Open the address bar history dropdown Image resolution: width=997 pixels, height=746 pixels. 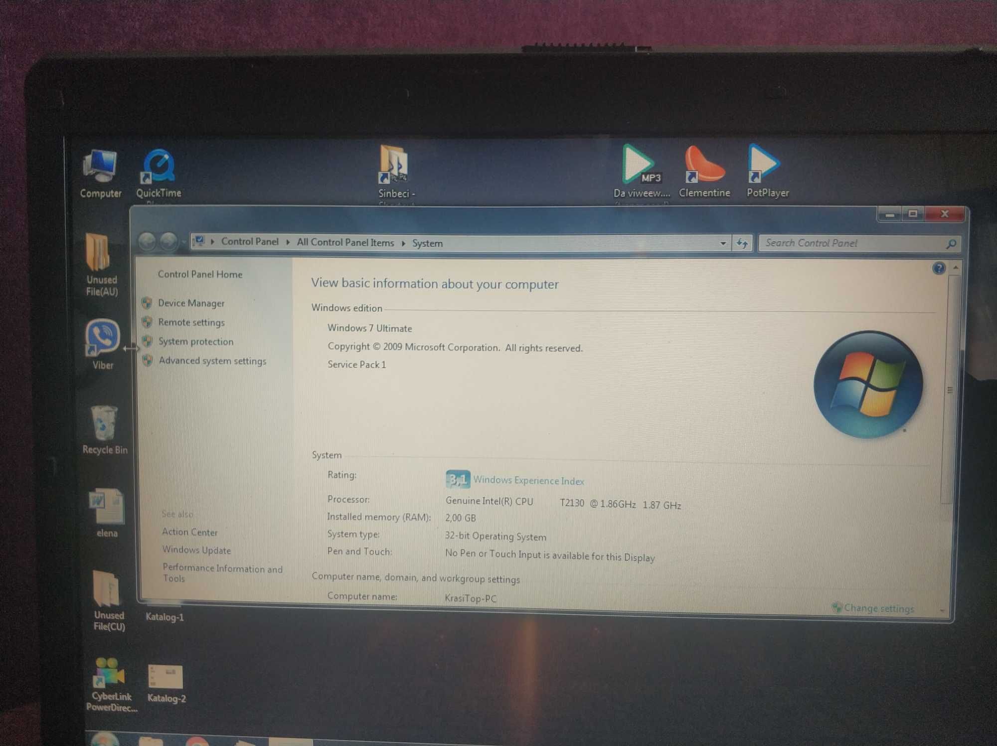coord(723,243)
